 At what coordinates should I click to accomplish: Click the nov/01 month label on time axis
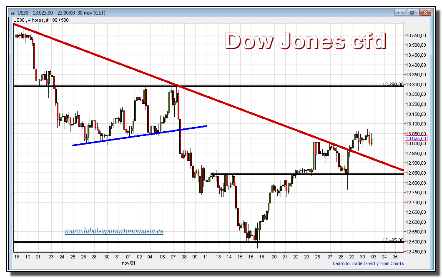[128, 263]
